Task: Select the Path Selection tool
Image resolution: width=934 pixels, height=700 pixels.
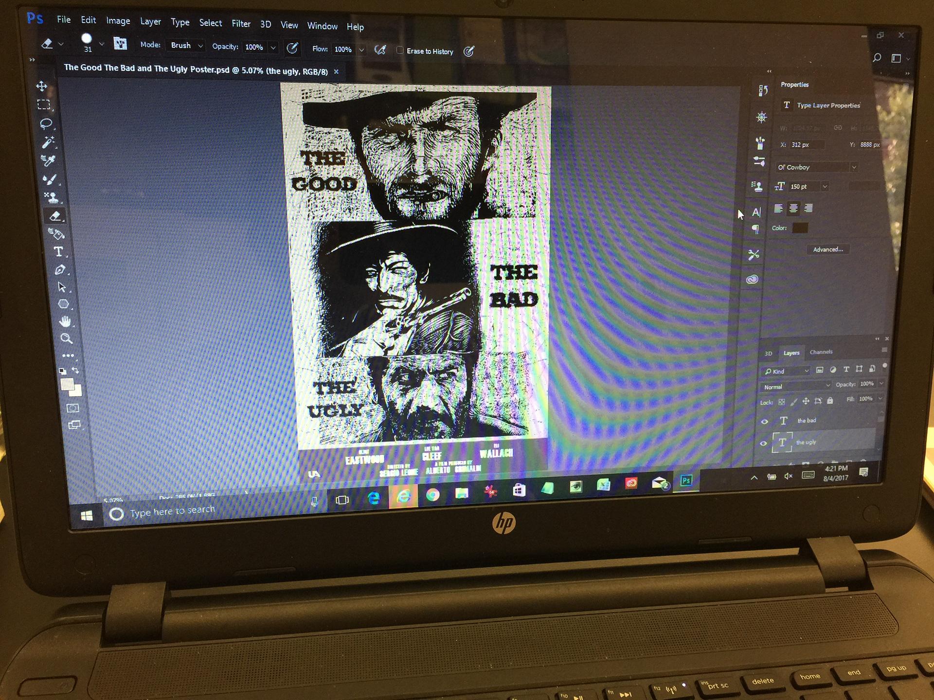Action: pos(62,287)
